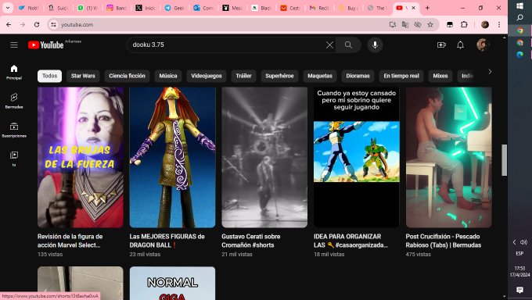The height and width of the screenshot is (300, 532).
Task: Select the Música filter chip
Action: (168, 76)
